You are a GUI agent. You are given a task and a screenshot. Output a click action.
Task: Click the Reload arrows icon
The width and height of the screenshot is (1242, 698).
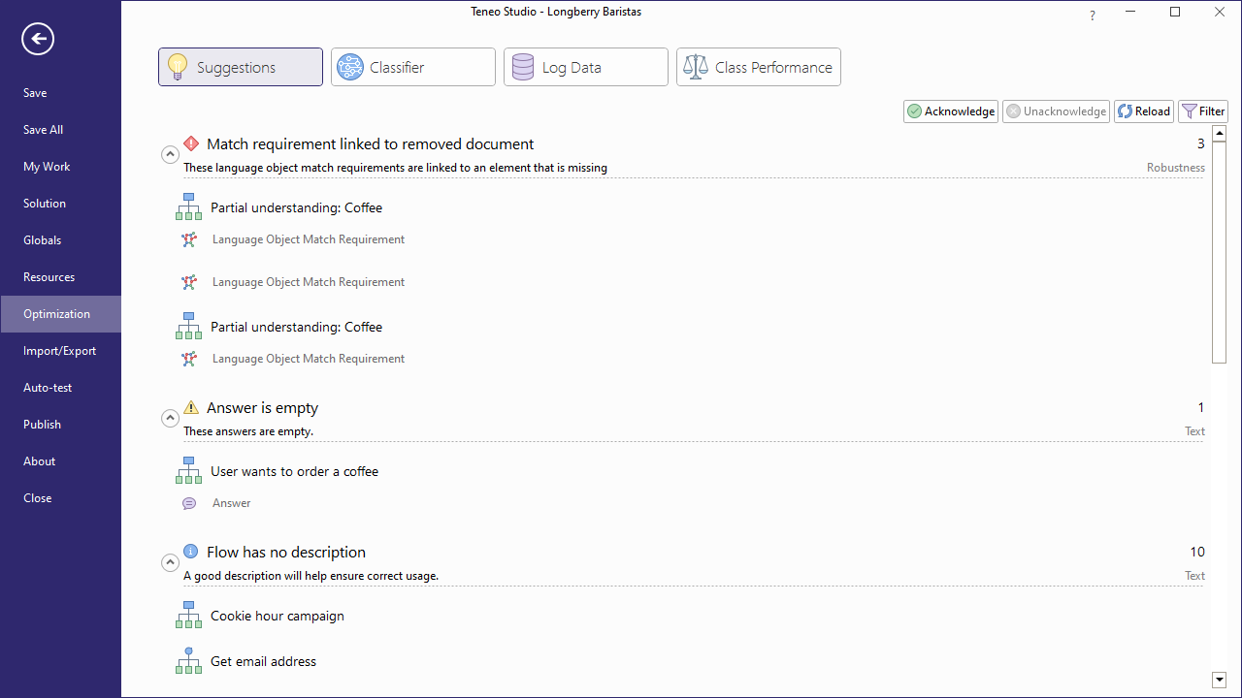click(x=1126, y=111)
